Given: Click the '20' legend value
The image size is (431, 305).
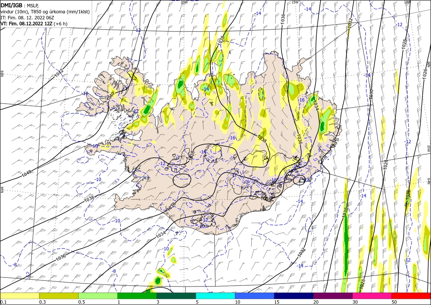Looking at the screenshot, I should click(x=316, y=302).
